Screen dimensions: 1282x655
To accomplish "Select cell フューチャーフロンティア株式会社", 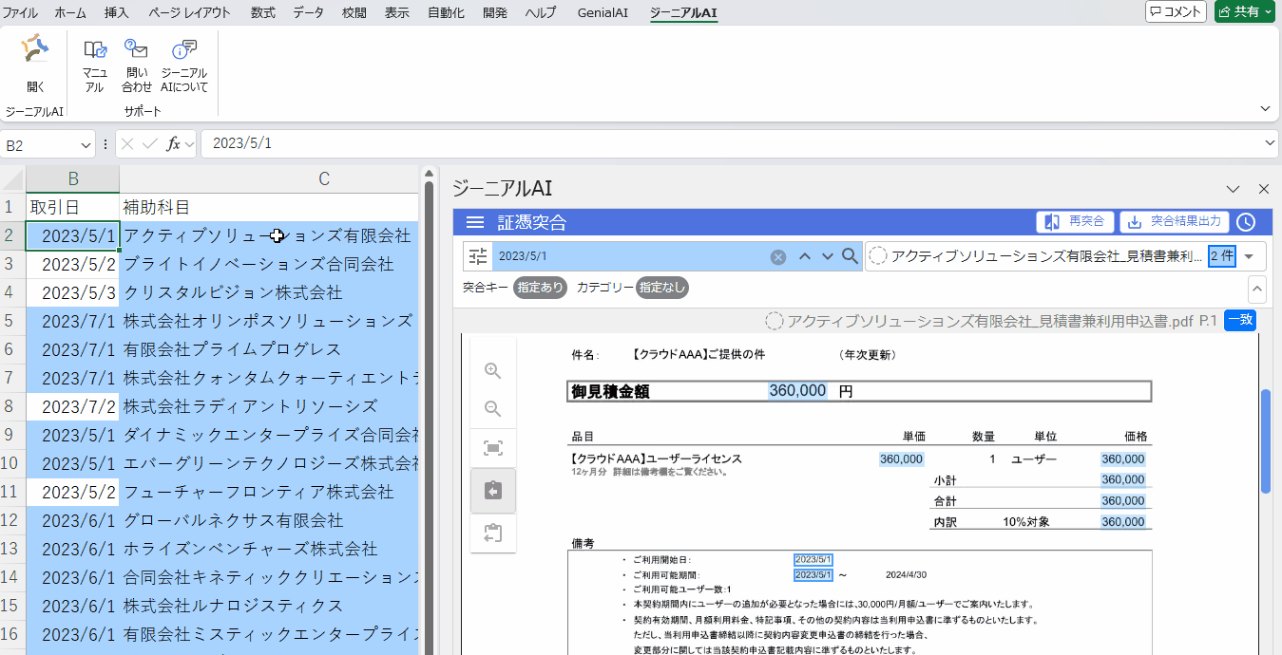I will [269, 492].
